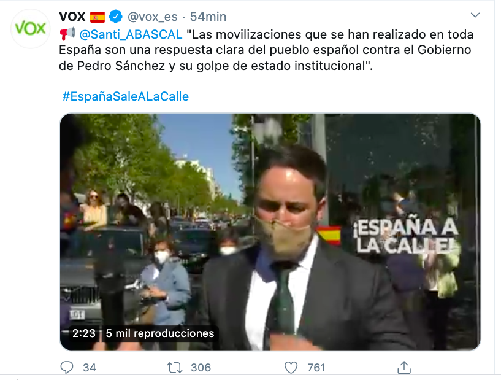
Task: Click the red megaphone emoji
Action: [x=67, y=34]
